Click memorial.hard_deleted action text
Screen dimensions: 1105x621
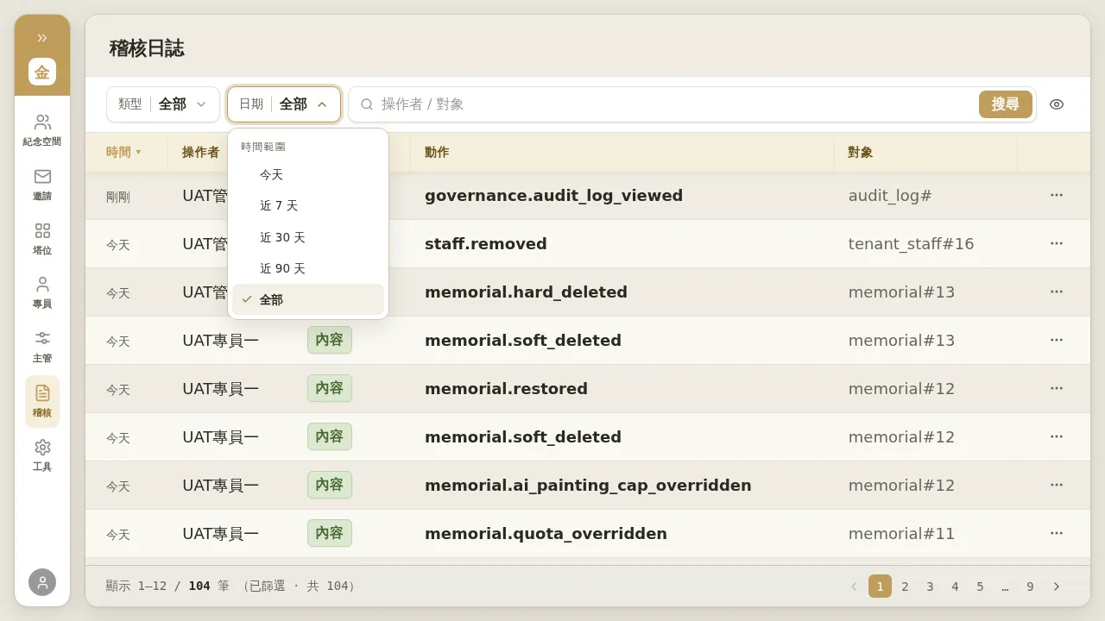526,292
